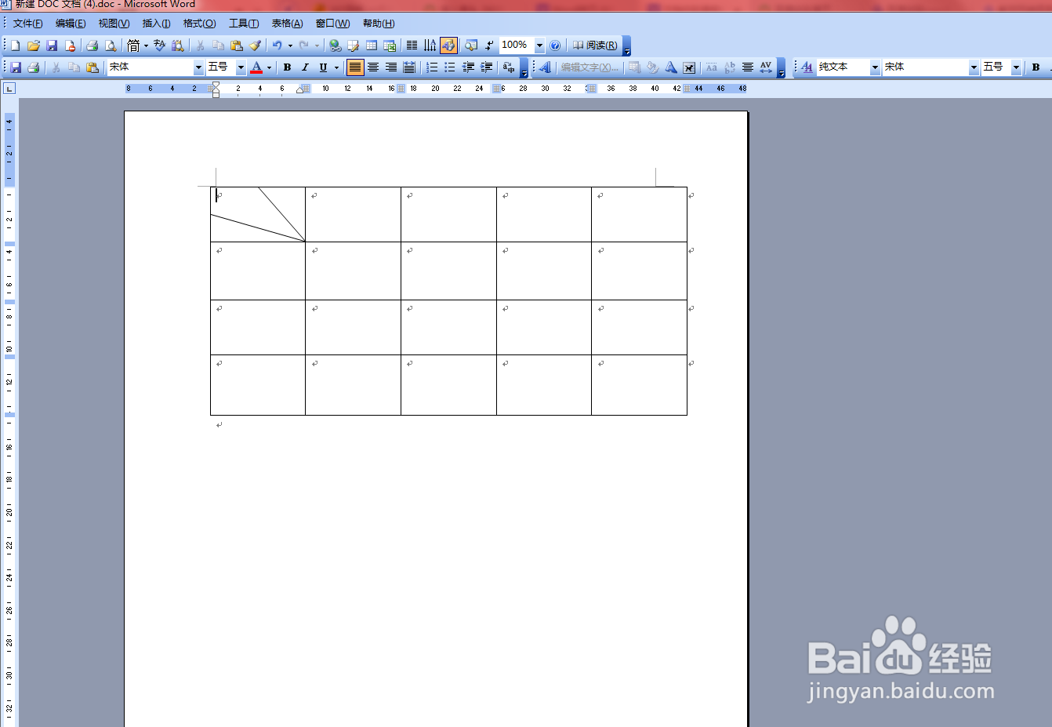Click the Insert Table icon
Image resolution: width=1052 pixels, height=727 pixels.
click(x=372, y=45)
